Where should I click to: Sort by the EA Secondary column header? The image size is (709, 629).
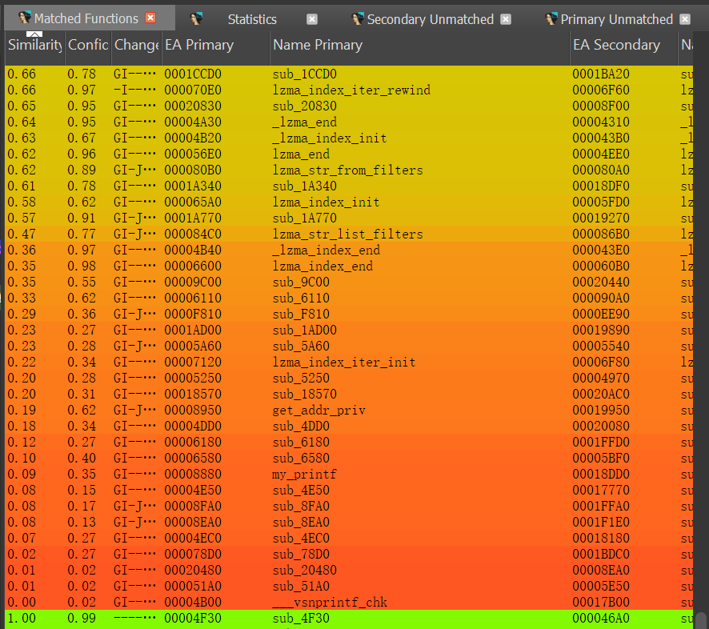[x=616, y=46]
